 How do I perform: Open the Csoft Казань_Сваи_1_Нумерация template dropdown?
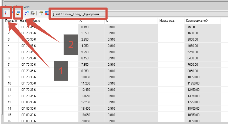coord(79,14)
